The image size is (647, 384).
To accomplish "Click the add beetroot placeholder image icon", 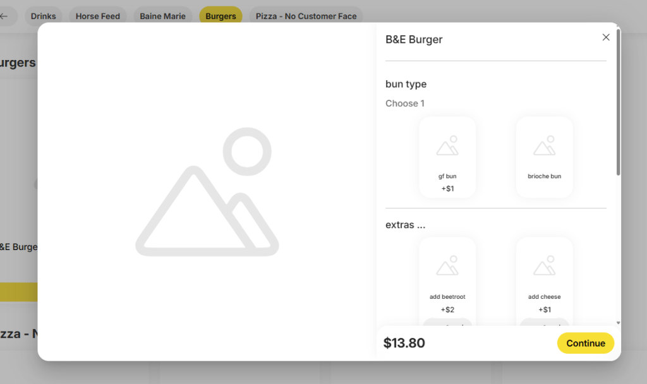I will point(447,265).
